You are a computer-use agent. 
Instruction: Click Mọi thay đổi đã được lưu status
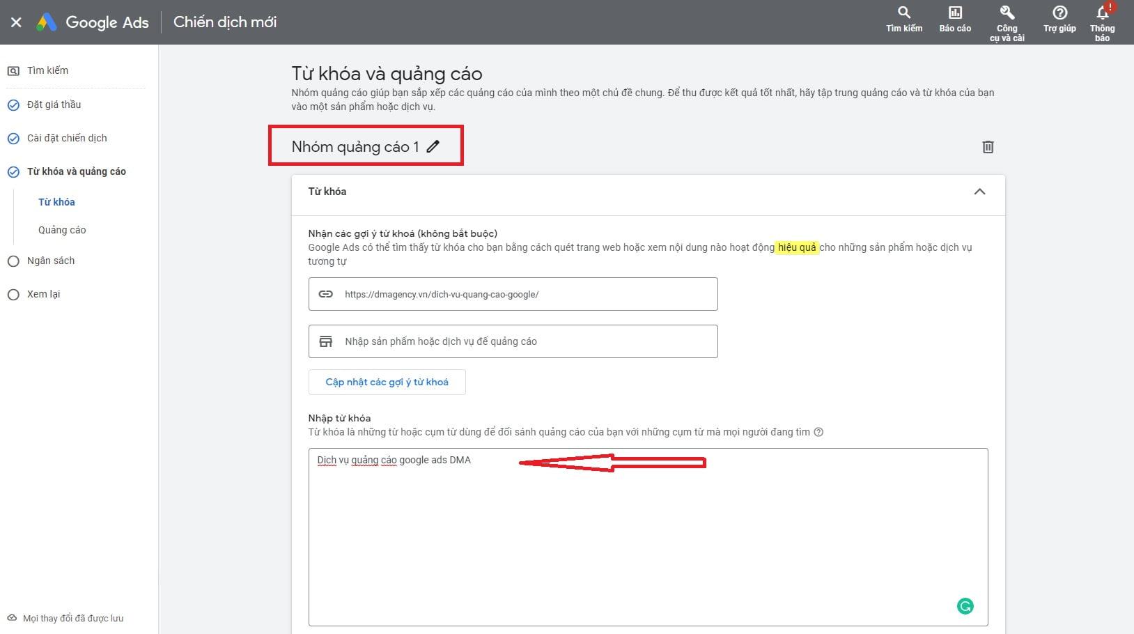pyautogui.click(x=65, y=618)
